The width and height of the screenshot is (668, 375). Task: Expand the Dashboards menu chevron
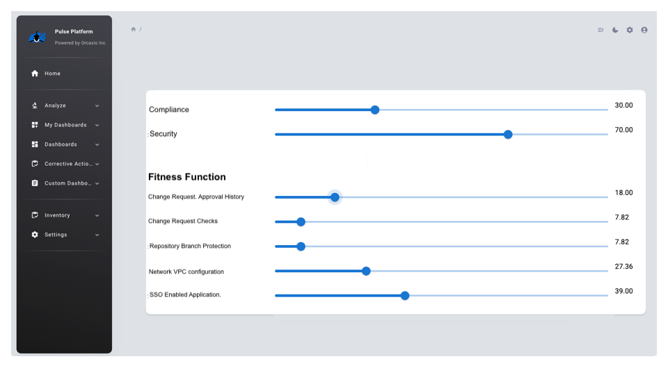[97, 144]
